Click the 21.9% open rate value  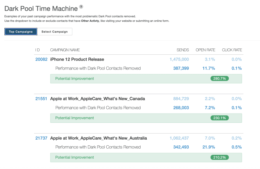pos(208,147)
